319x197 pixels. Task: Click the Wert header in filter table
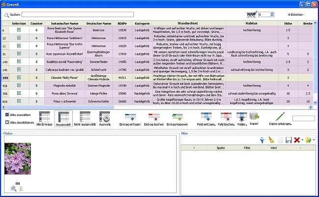[x=273, y=148]
